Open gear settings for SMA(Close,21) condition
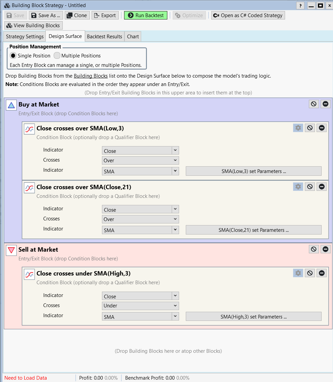The height and width of the screenshot is (382, 333). (x=298, y=186)
